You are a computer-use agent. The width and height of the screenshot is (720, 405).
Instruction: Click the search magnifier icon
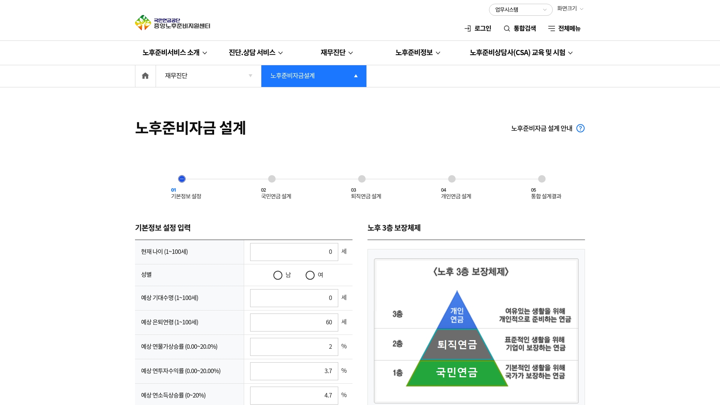[507, 28]
